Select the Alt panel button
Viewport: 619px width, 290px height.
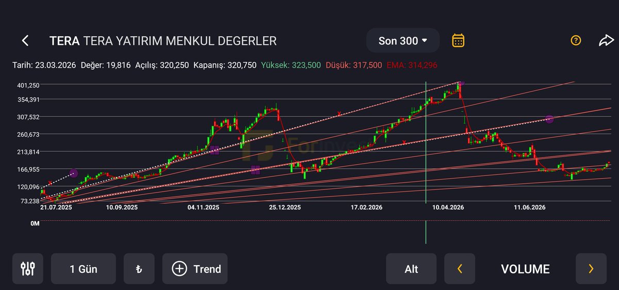(411, 268)
